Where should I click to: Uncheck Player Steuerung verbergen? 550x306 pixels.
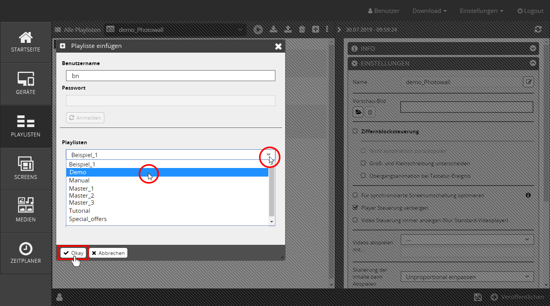(355, 208)
